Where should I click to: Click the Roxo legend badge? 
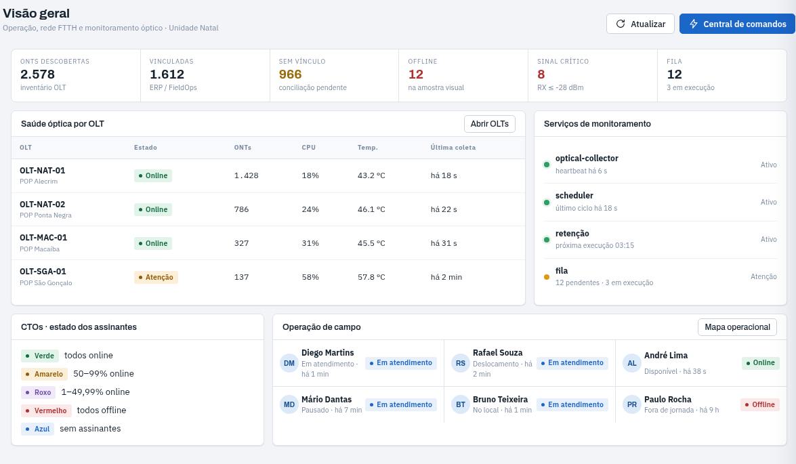pos(39,392)
